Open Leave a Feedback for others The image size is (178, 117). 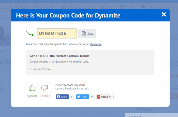point(72,89)
